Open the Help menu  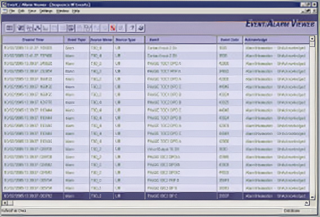75,11
